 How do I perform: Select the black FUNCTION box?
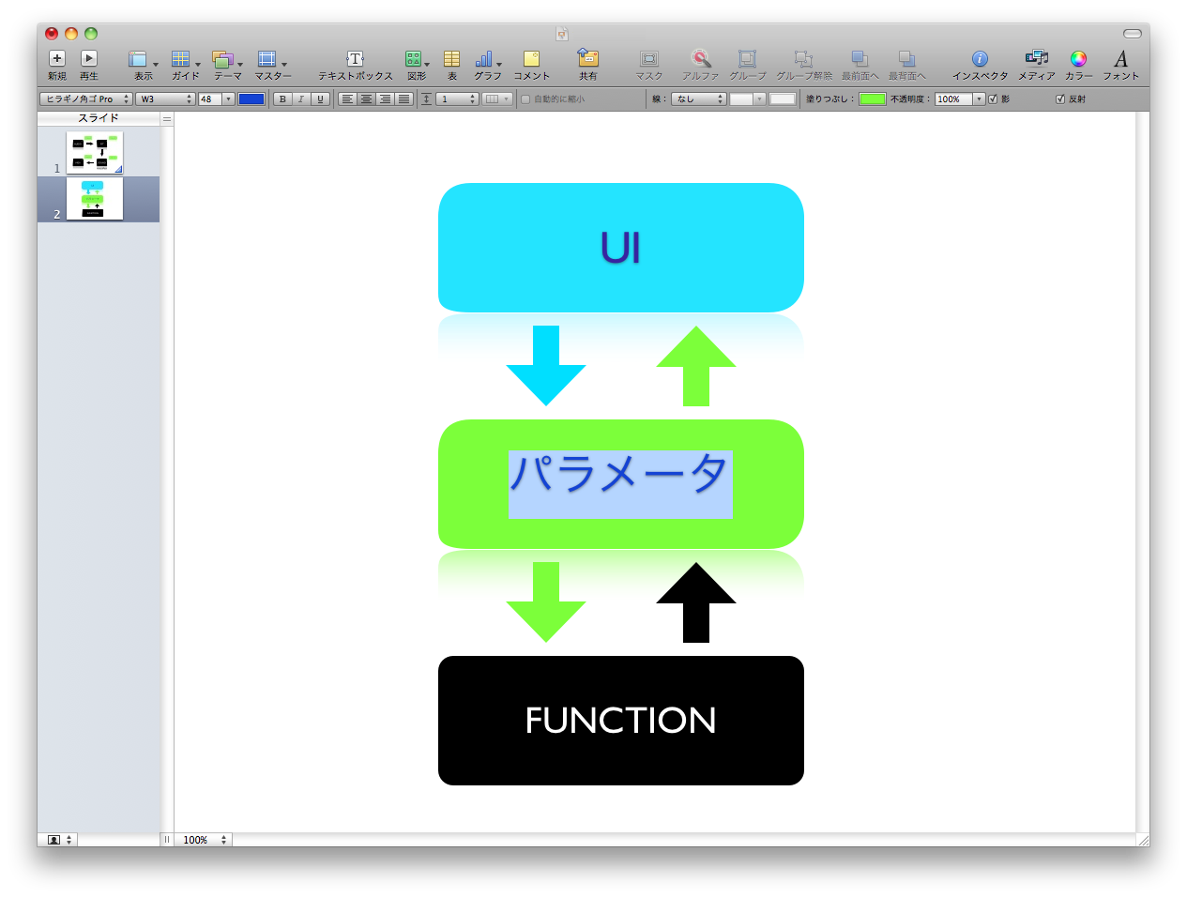click(x=620, y=721)
